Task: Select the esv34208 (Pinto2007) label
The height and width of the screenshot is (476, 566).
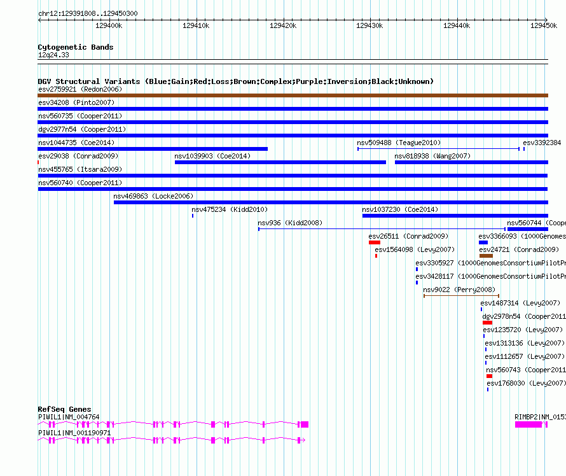Action: 76,102
